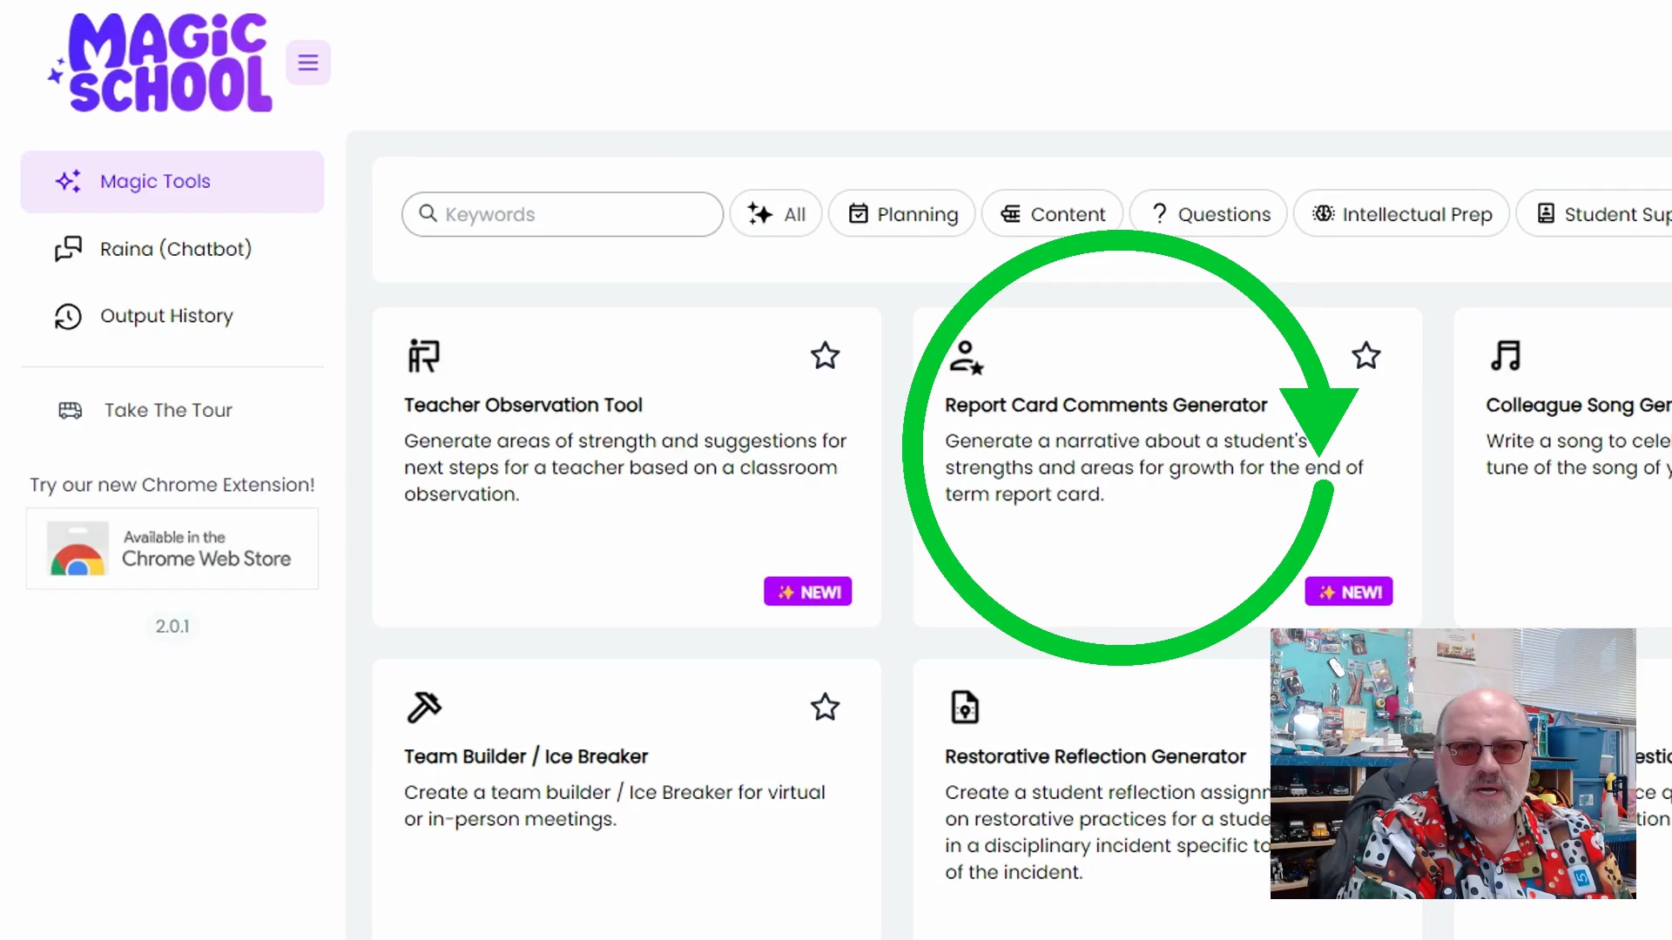Viewport: 1672px width, 940px height.
Task: Click the tour bus icon
Action: [x=71, y=410]
